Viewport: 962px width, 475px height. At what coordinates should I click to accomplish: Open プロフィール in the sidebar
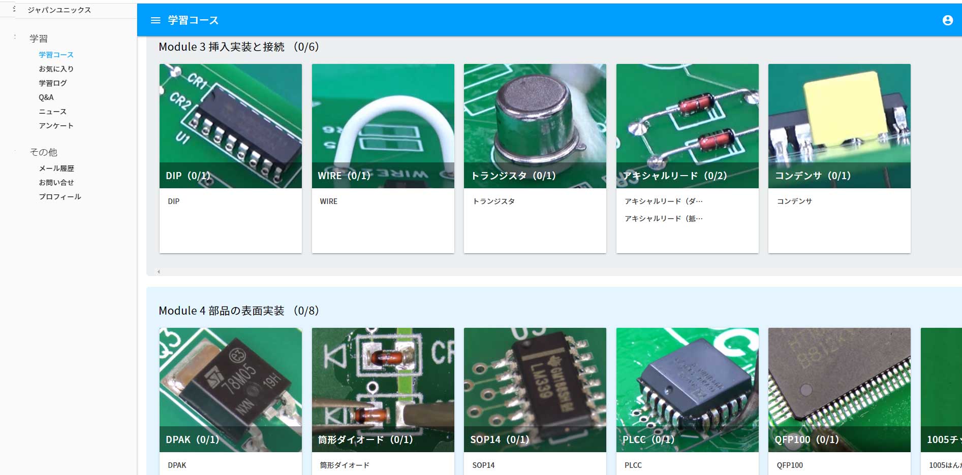[60, 197]
